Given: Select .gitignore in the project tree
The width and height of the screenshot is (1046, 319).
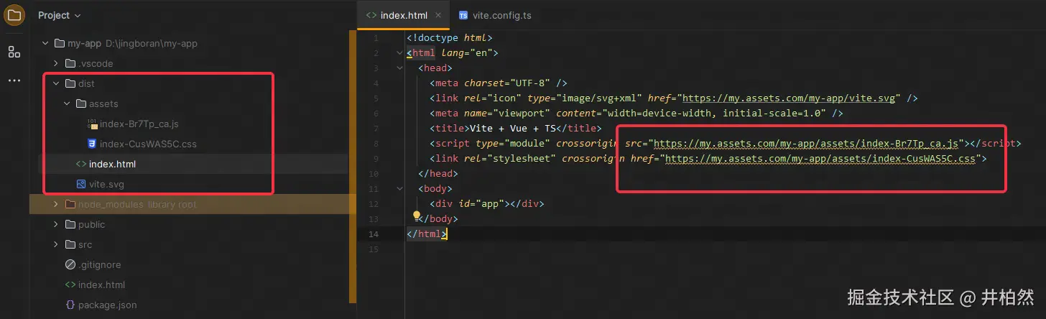Looking at the screenshot, I should tap(99, 264).
